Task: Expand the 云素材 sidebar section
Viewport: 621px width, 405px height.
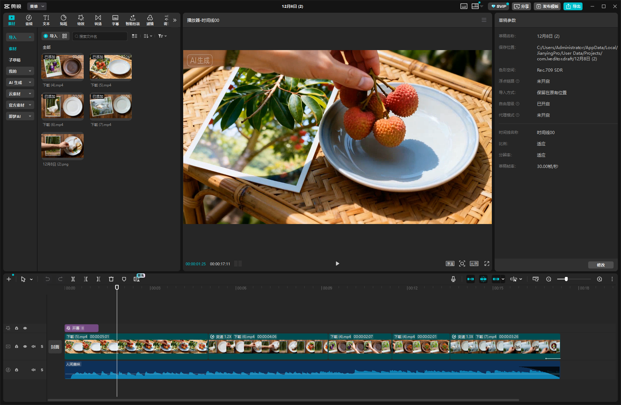Action: click(x=20, y=94)
